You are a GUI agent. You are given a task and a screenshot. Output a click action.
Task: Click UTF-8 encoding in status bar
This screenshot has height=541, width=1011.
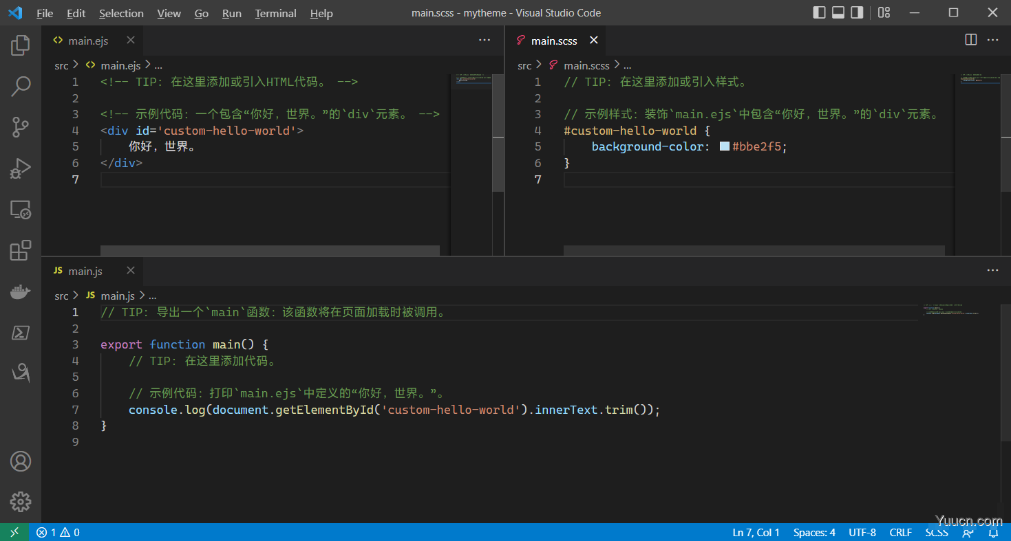coord(862,533)
